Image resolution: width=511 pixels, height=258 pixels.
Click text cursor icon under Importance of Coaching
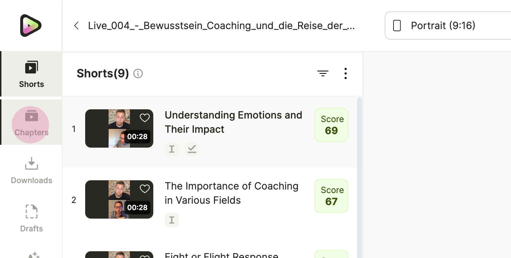coord(172,220)
